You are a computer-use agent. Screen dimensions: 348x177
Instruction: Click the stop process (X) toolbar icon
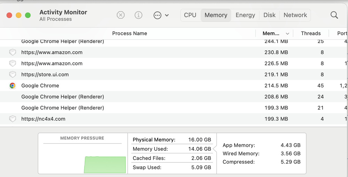(120, 15)
